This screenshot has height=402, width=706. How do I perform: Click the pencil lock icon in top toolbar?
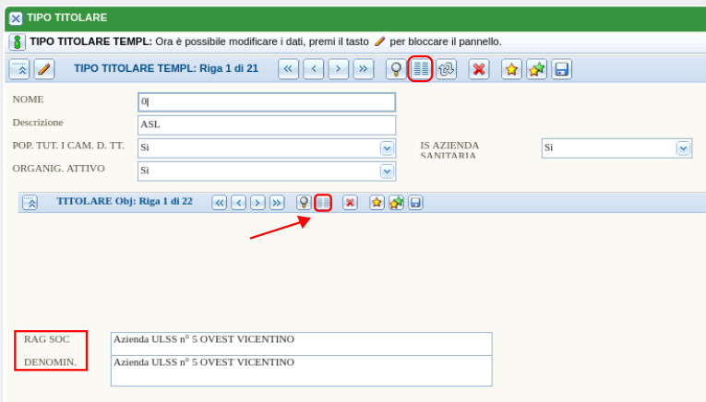click(43, 69)
